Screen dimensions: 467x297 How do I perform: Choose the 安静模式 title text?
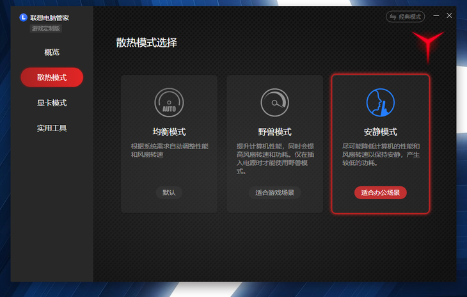380,132
